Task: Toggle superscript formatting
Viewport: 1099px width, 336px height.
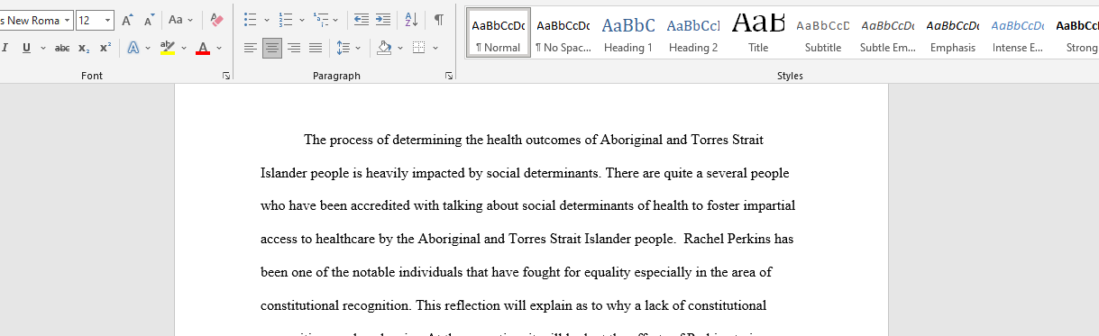Action: [x=105, y=48]
